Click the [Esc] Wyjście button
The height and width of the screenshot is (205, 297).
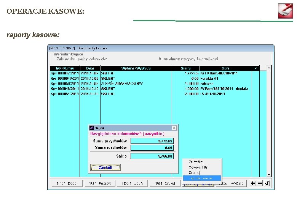[x=231, y=183]
